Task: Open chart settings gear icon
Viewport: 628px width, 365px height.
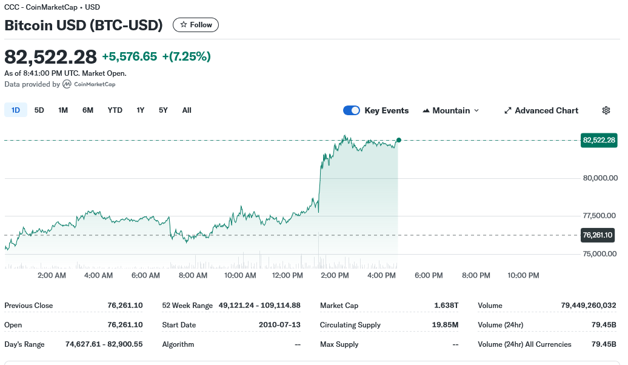Action: (x=606, y=110)
